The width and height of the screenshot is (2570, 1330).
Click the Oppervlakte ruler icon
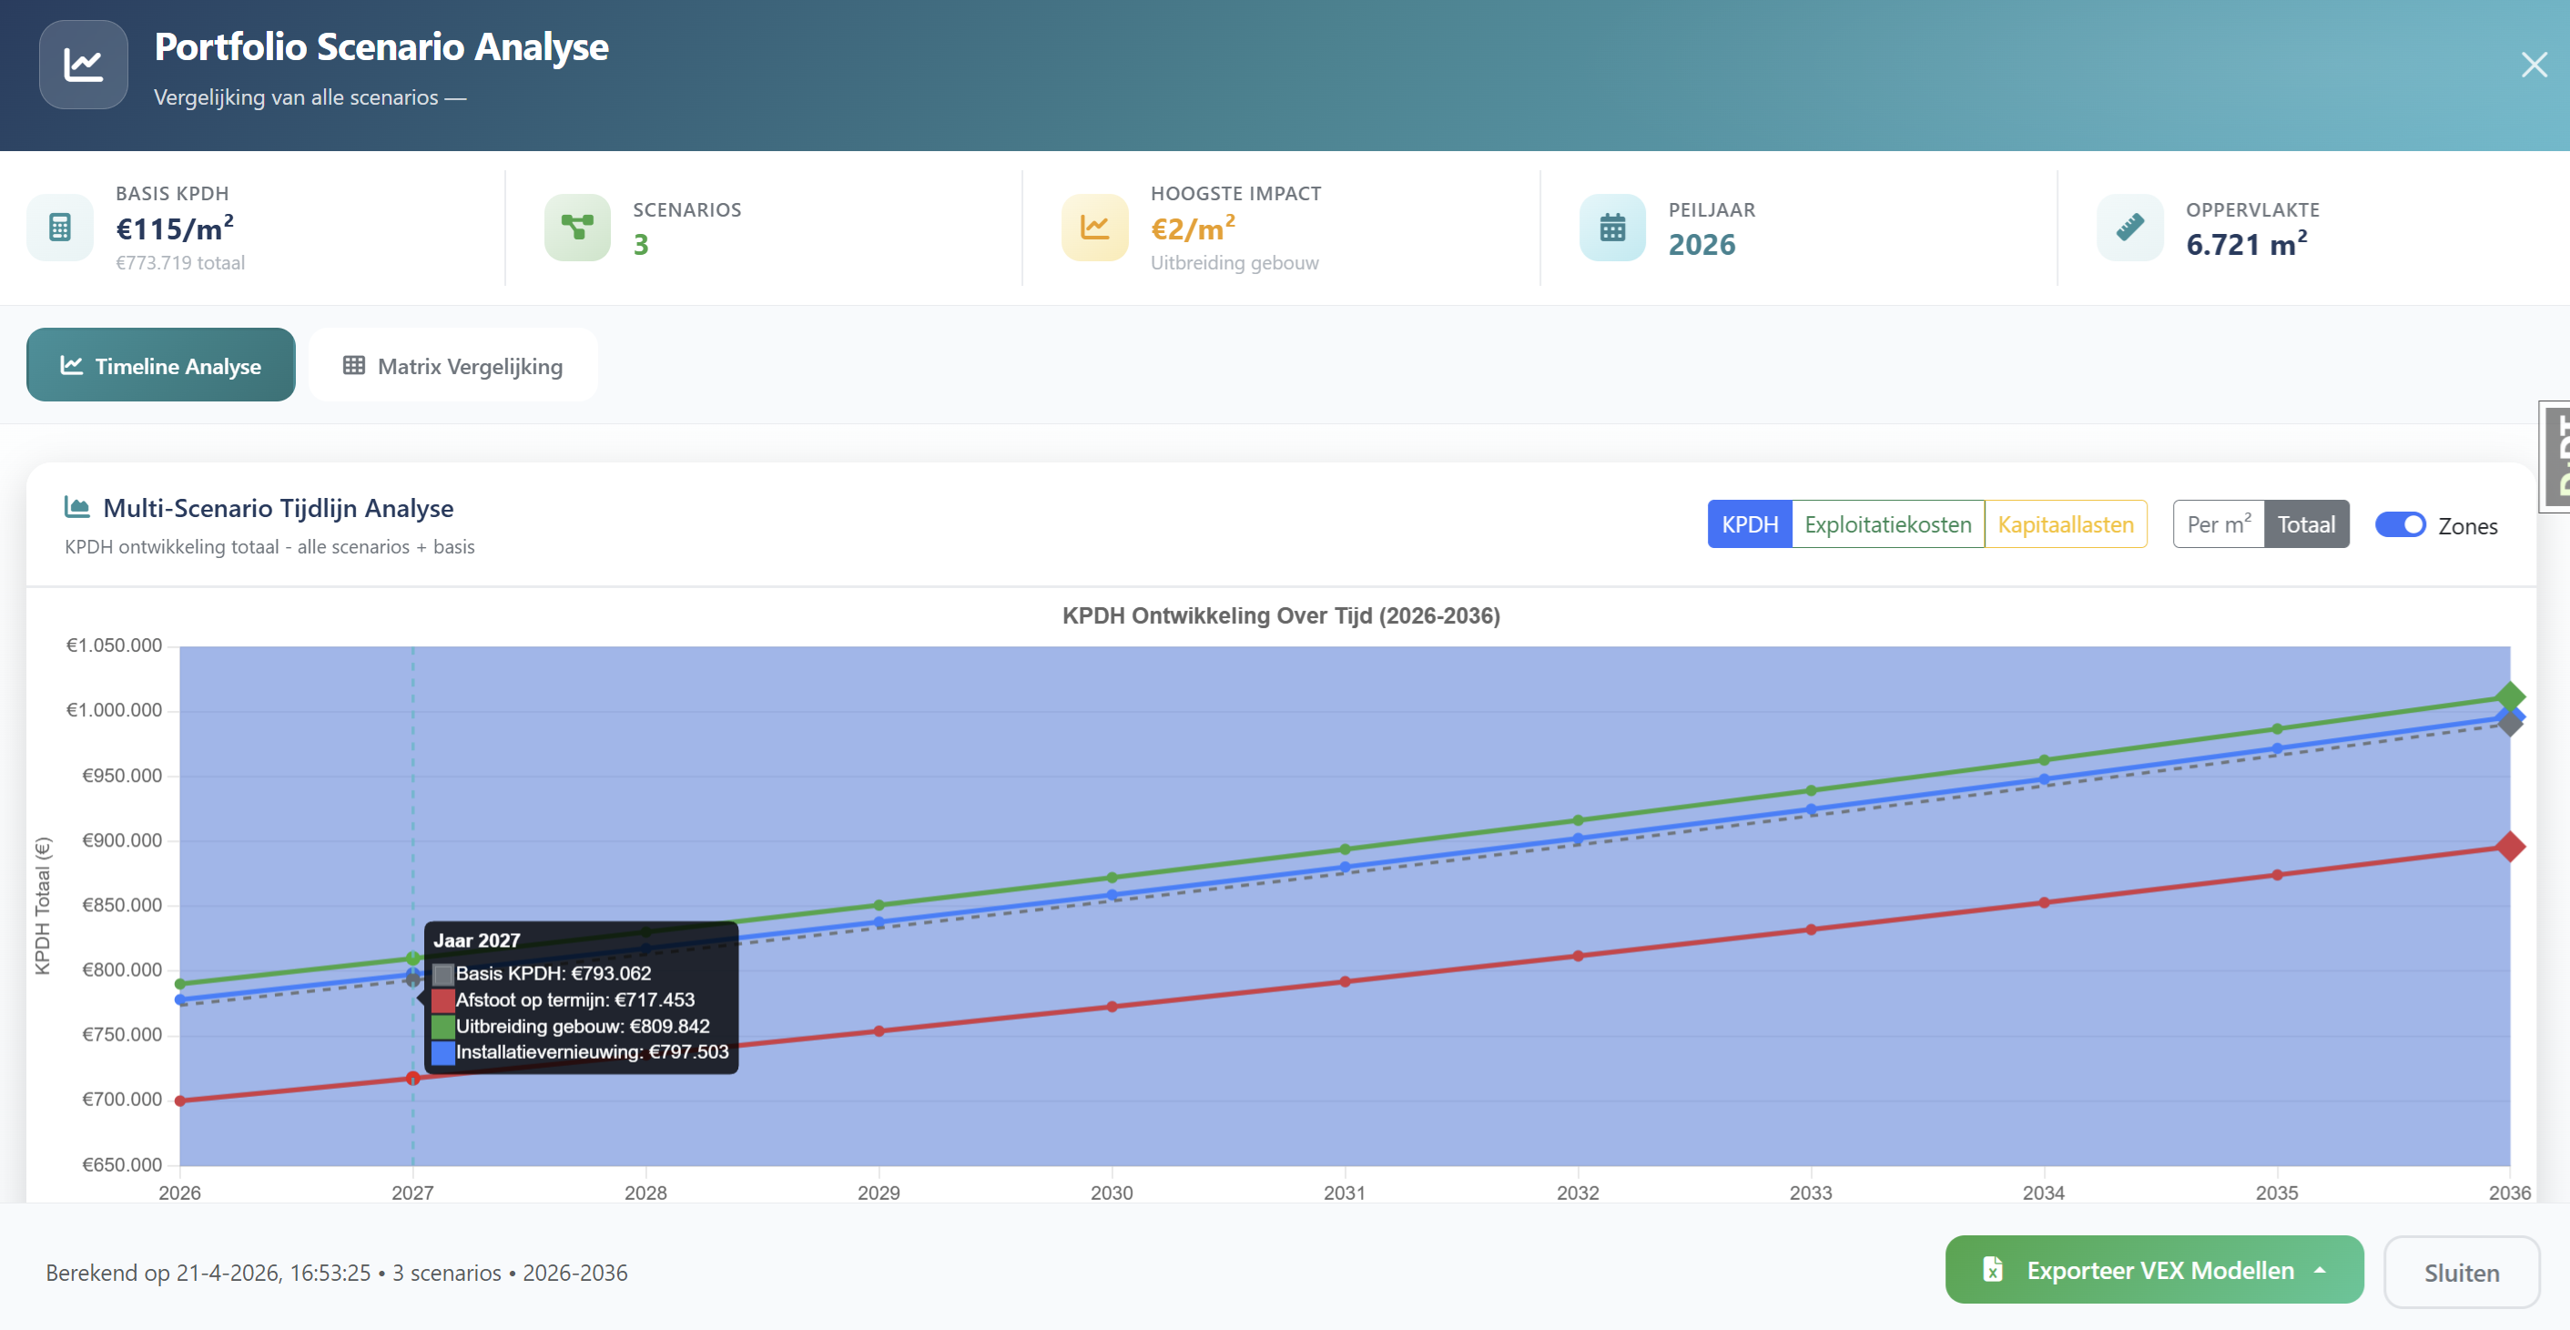[x=2130, y=228]
